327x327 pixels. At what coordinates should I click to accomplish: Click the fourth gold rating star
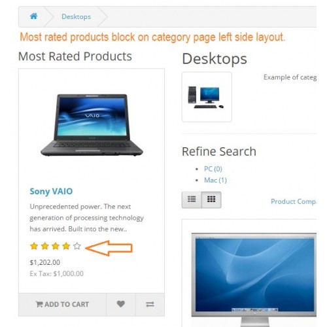(x=66, y=246)
